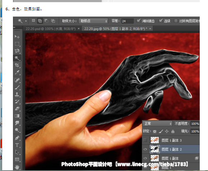Click the 不透明度 opacity value field

(195, 124)
